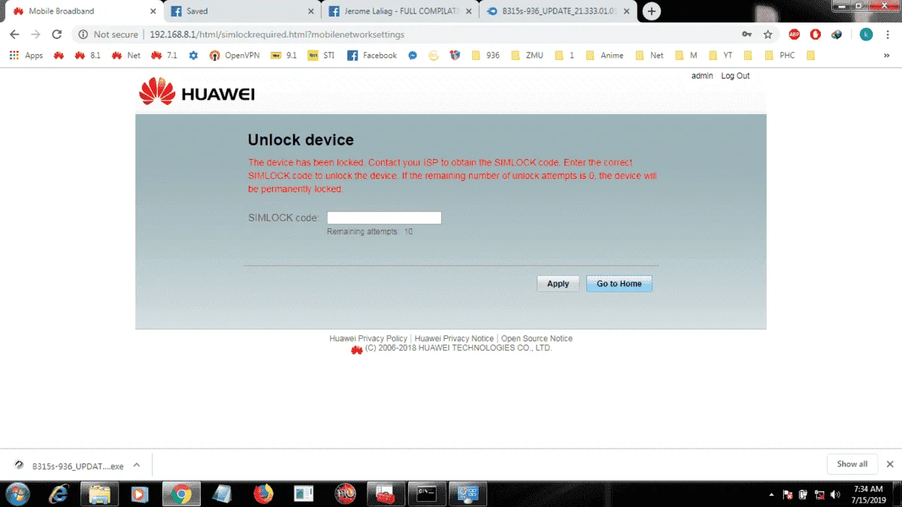The height and width of the screenshot is (507, 902).
Task: Click the Go to Home button
Action: (619, 284)
